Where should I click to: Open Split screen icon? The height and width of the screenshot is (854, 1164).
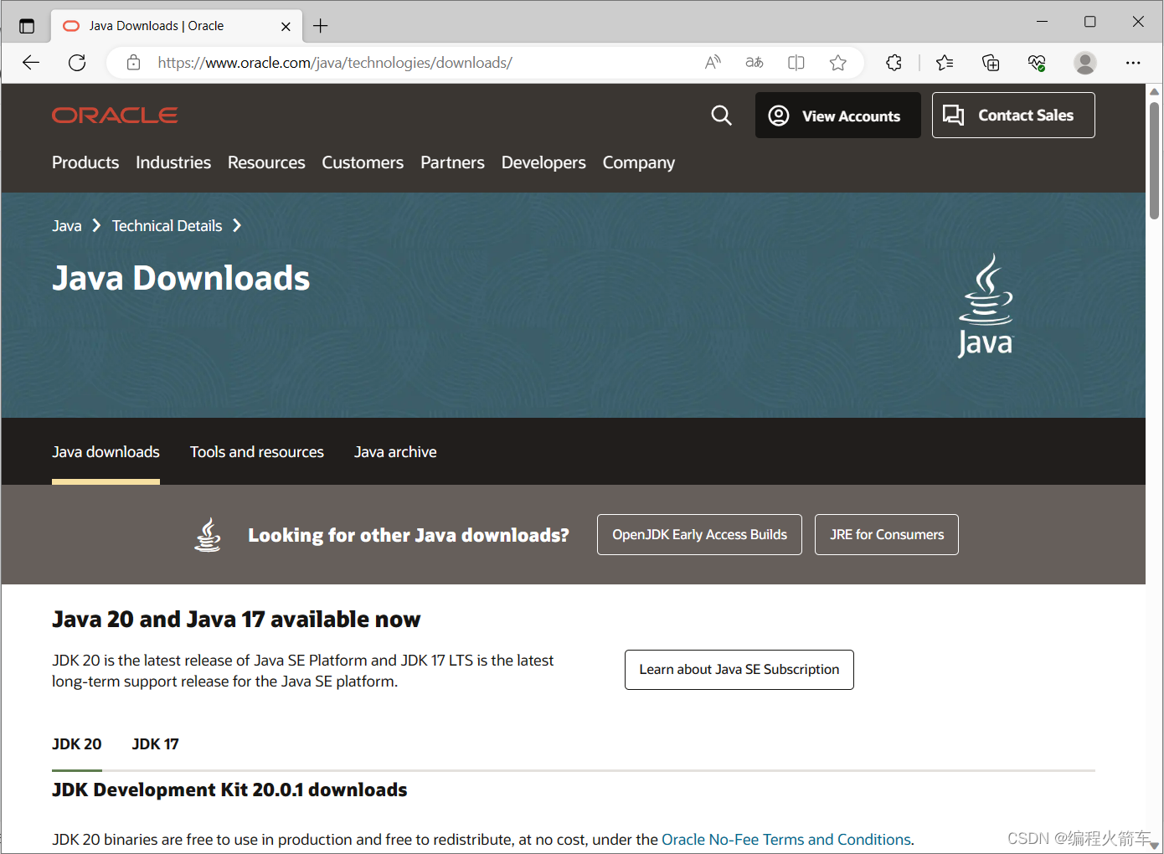(x=796, y=63)
